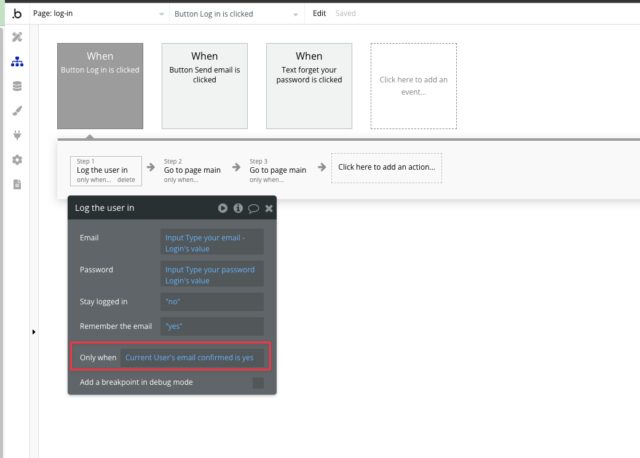The width and height of the screenshot is (640, 458).
Task: Open the Plugins tab plug icon
Action: [x=17, y=135]
